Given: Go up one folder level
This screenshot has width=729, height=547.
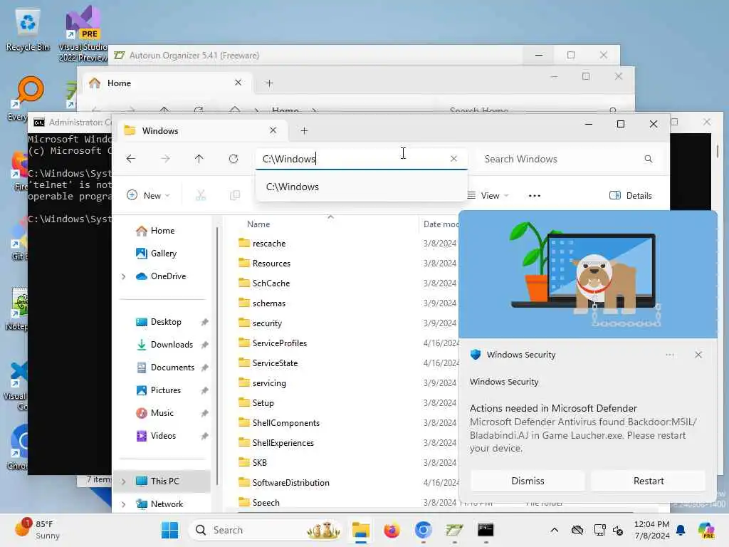Looking at the screenshot, I should (x=199, y=159).
